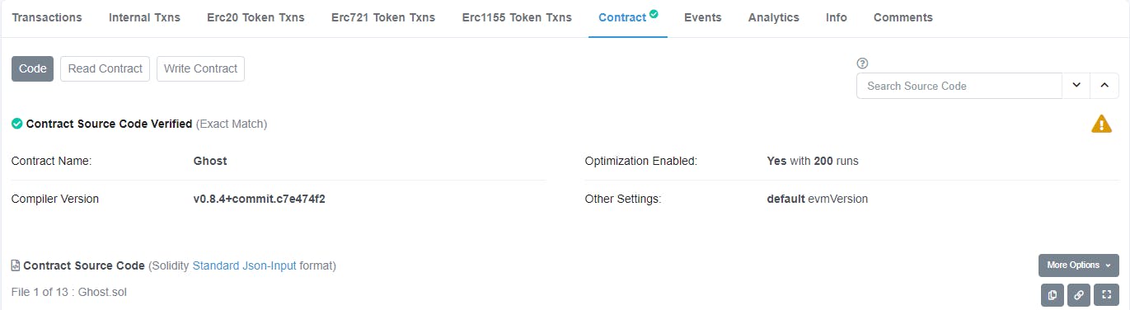Click the previous search result up chevron

click(x=1104, y=86)
